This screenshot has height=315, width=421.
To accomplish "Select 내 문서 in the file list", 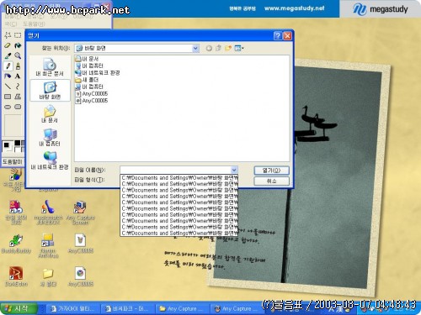I will (87, 59).
